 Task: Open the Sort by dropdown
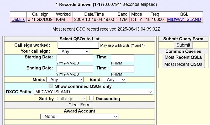coord(71,99)
